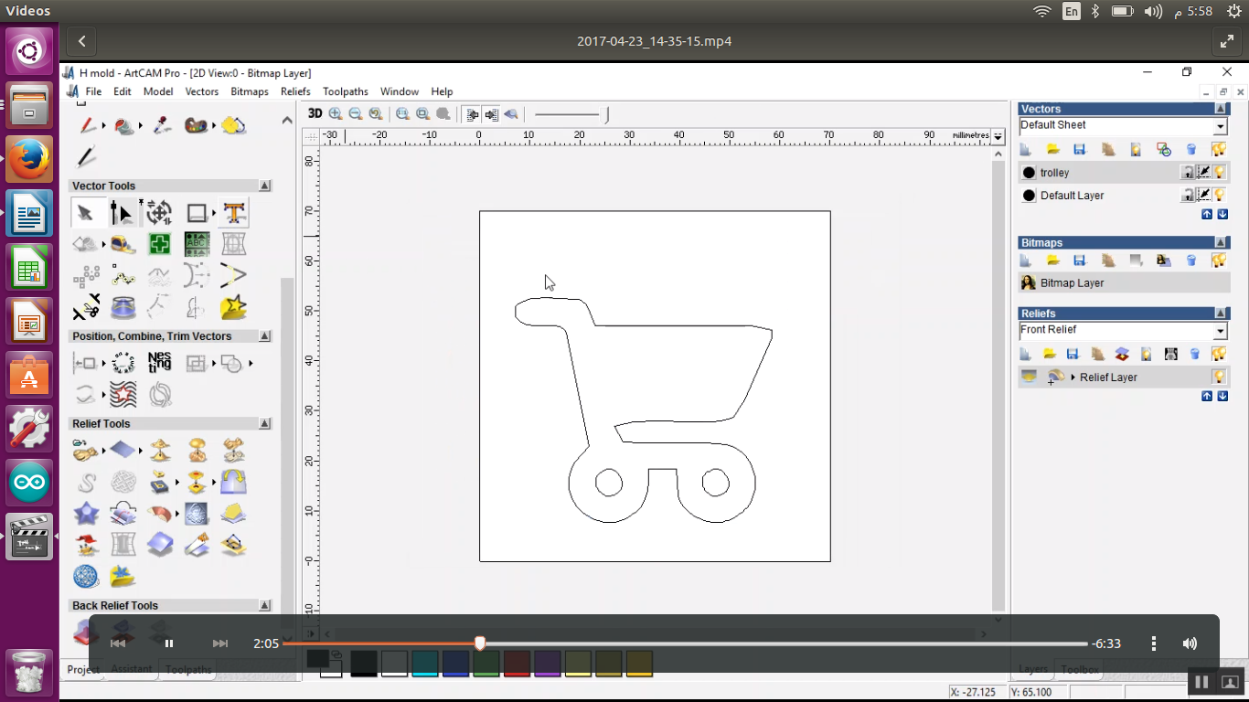The height and width of the screenshot is (702, 1249).
Task: Open the Bitmaps menu
Action: 250,91
